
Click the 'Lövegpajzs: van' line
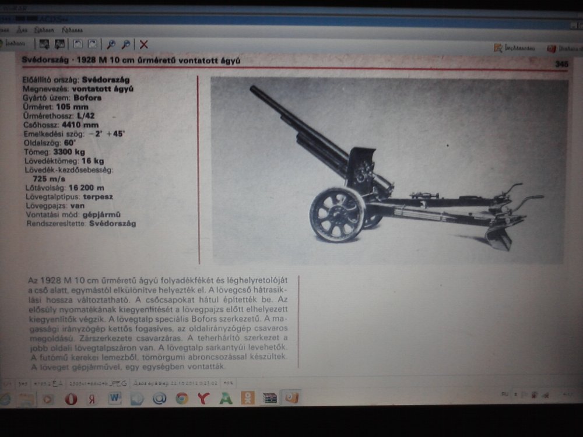(x=55, y=206)
